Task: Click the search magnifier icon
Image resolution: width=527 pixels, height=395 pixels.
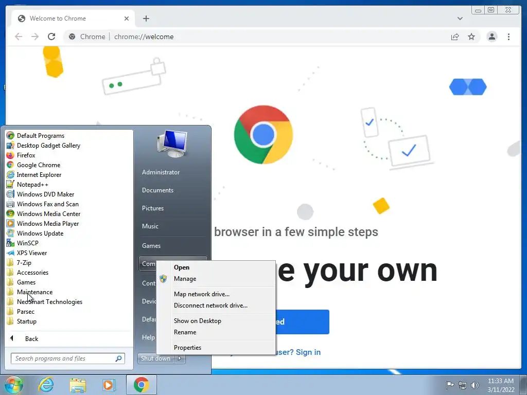Action: click(x=118, y=358)
